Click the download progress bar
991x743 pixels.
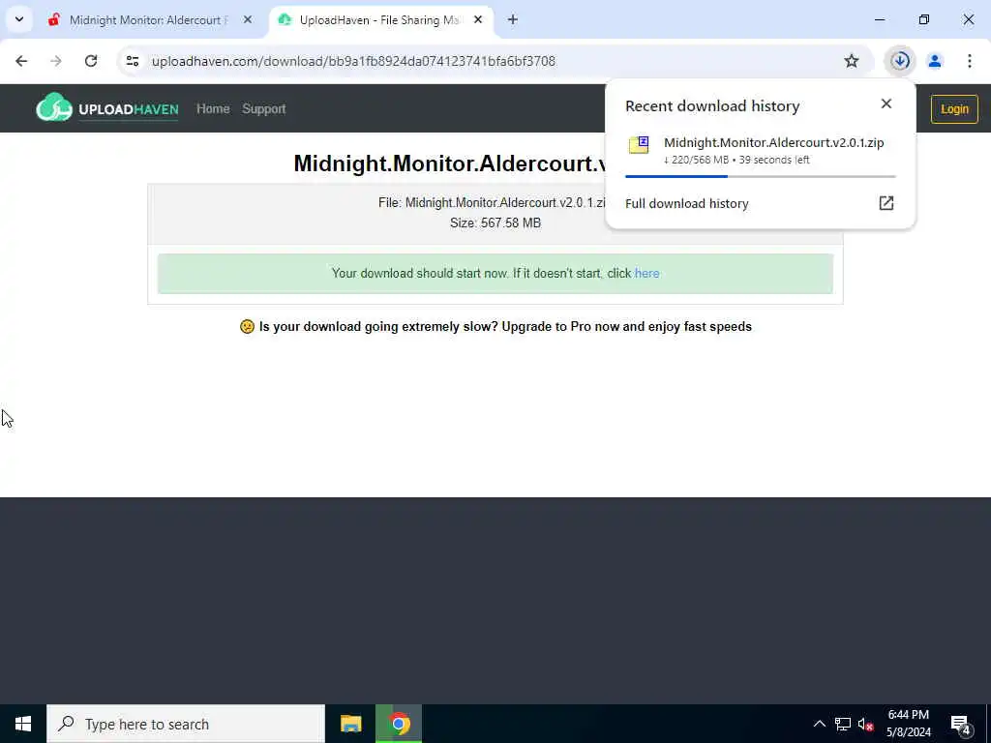tap(761, 176)
